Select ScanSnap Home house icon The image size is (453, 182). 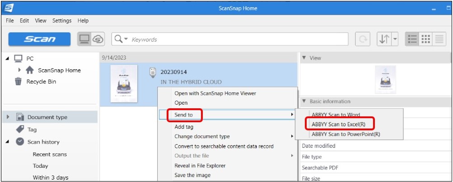(x=29, y=70)
